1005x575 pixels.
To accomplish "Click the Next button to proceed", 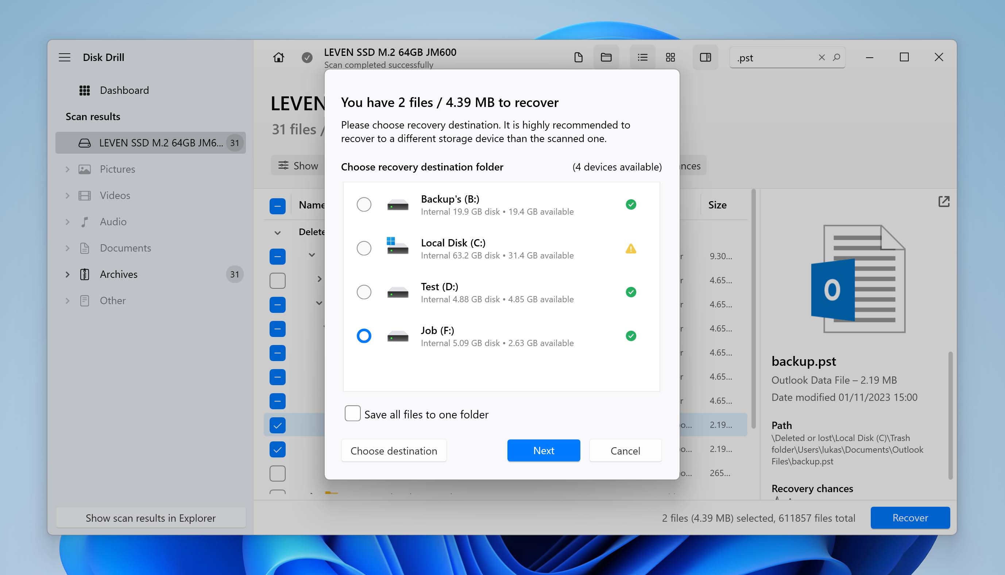I will pos(544,450).
